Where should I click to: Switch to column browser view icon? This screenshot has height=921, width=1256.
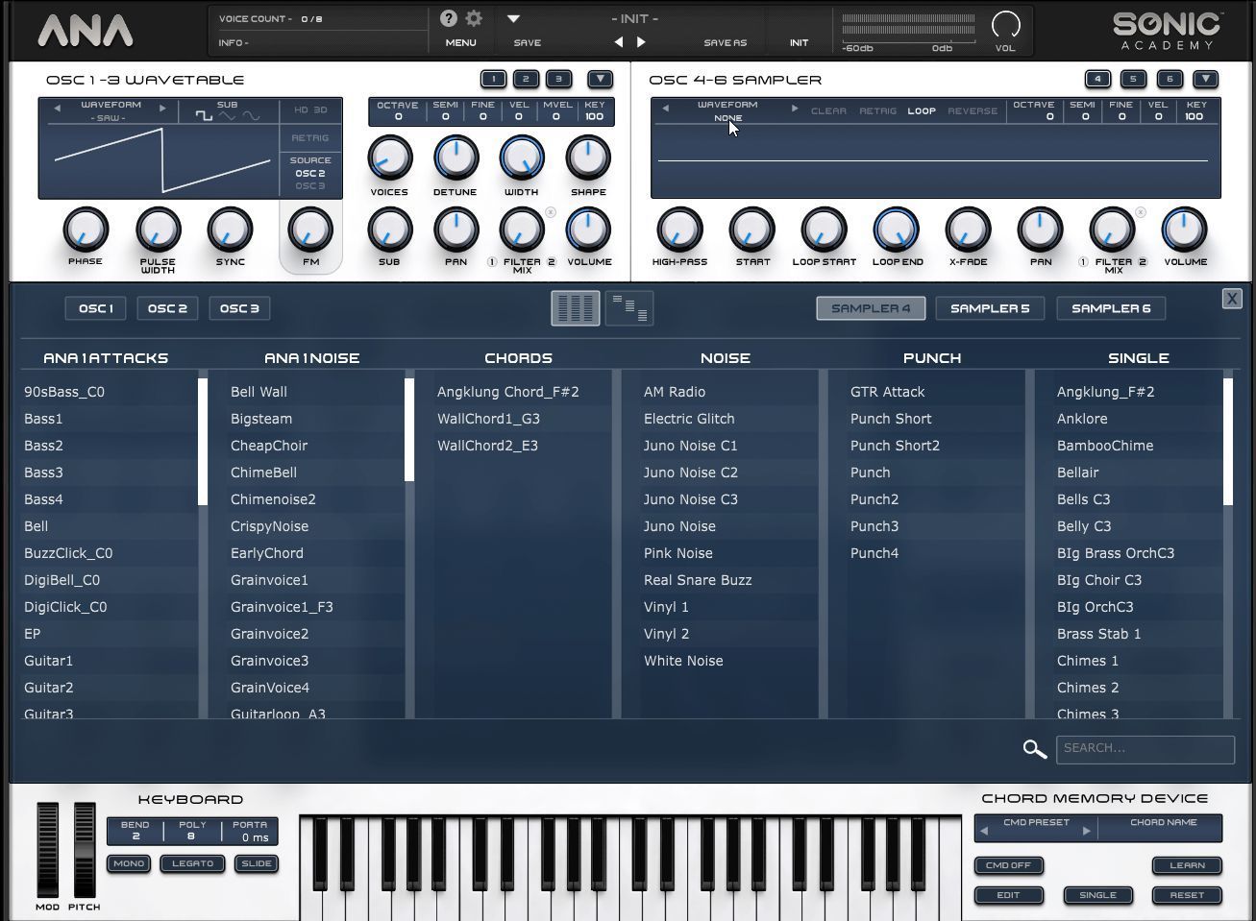coord(575,308)
